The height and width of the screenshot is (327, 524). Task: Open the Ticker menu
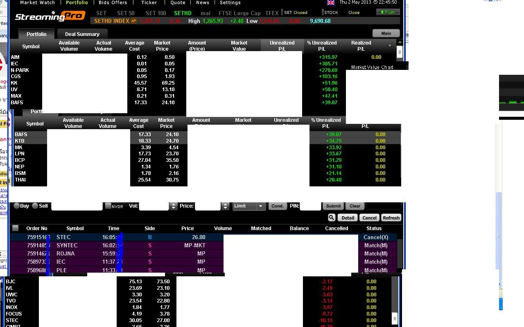[149, 2]
